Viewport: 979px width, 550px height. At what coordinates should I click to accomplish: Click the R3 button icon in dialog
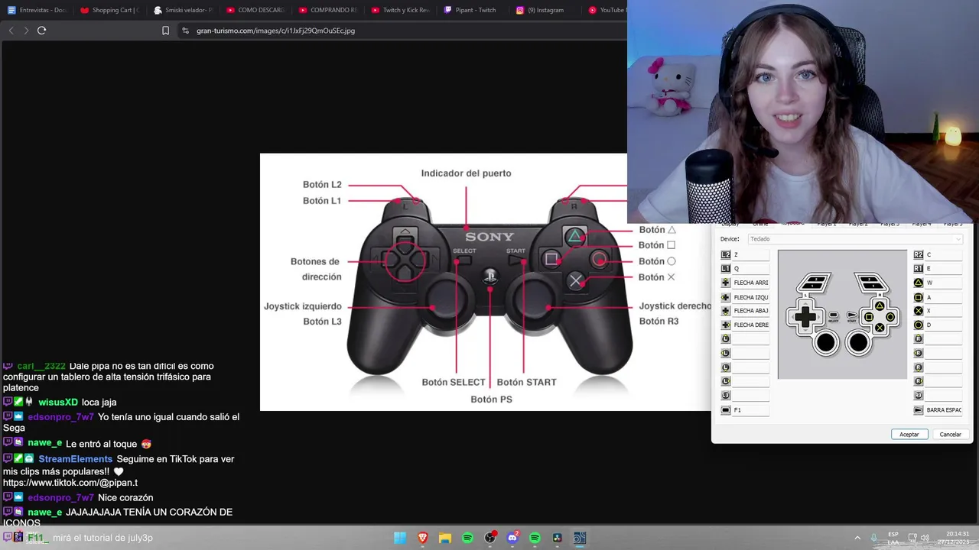919,396
